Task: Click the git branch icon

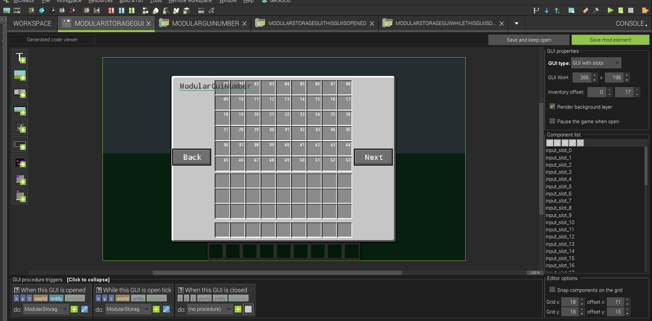Action: click(536, 10)
